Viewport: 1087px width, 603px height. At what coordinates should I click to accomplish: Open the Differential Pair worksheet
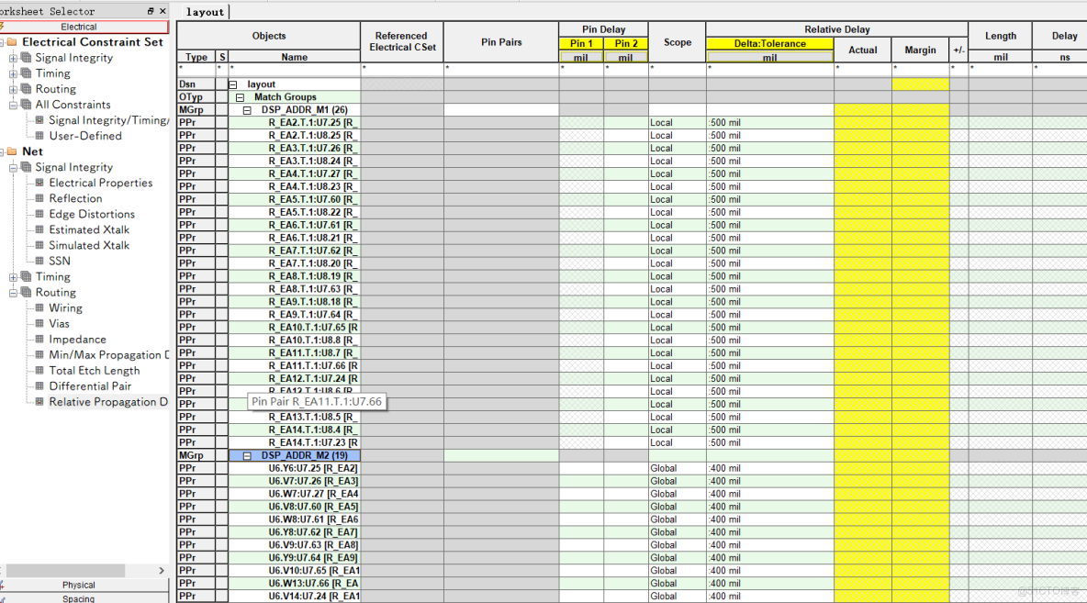(x=90, y=386)
